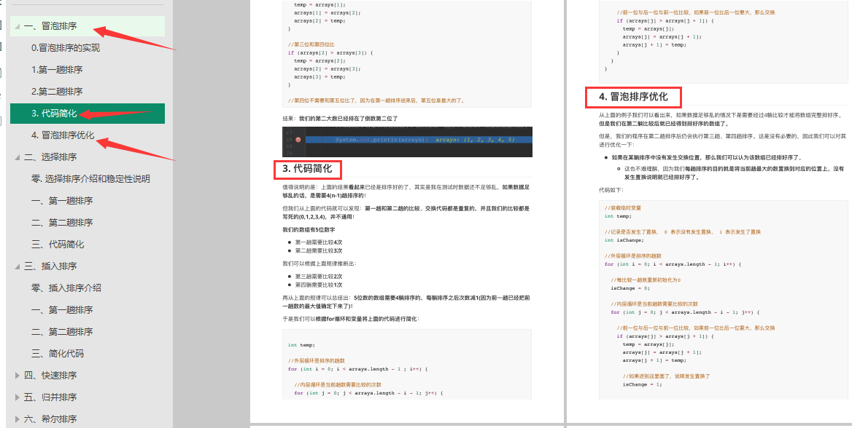852x428 pixels.
Task: Open the 五、归并排序 bookmark
Action: tap(50, 397)
